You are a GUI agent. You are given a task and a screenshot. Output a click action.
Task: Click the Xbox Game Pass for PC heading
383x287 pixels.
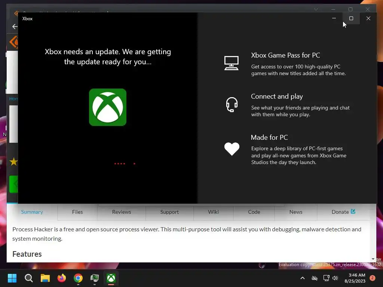[285, 55]
